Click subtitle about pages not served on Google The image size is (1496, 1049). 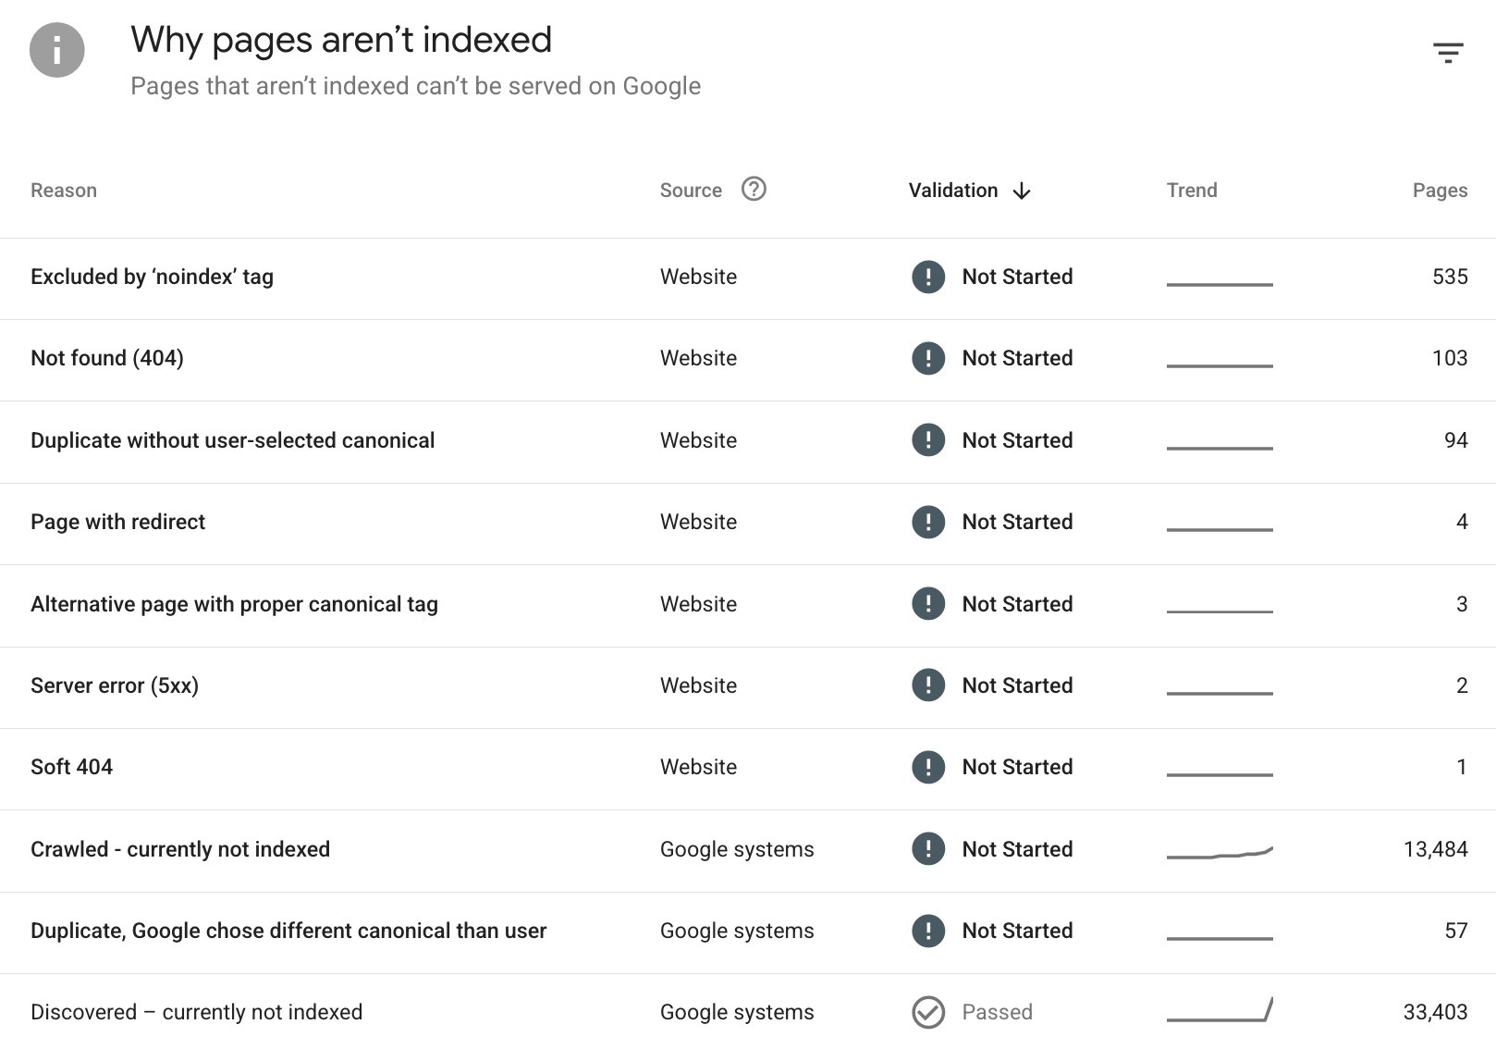pos(415,86)
